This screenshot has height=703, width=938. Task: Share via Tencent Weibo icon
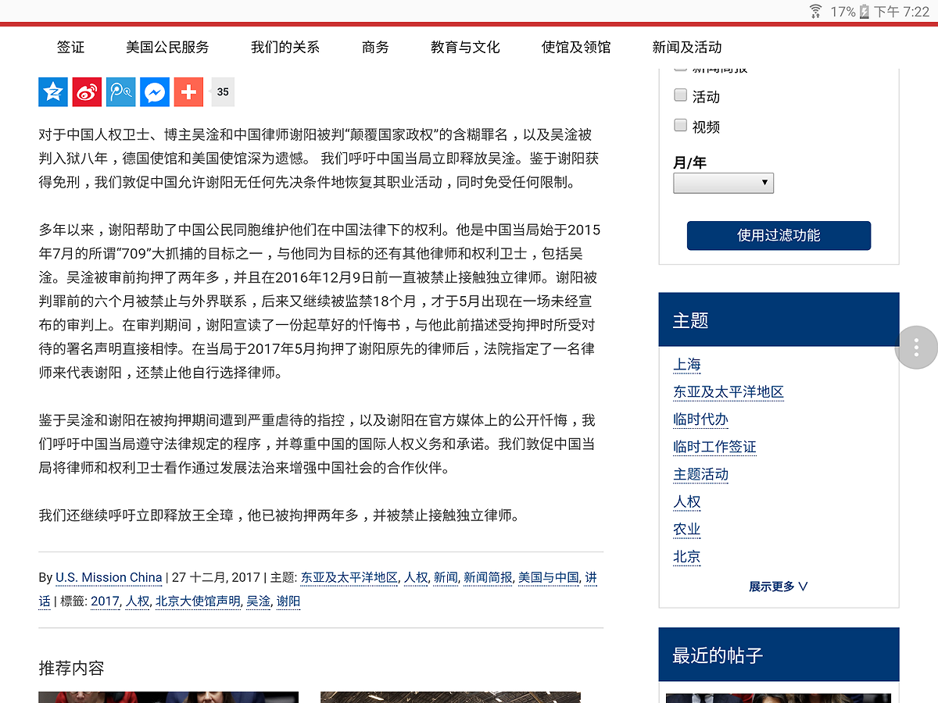[x=121, y=92]
